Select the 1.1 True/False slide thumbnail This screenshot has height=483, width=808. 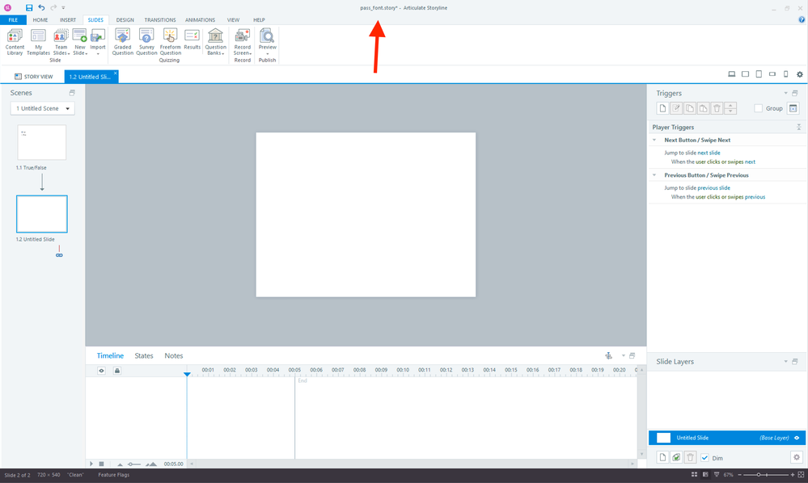42,143
